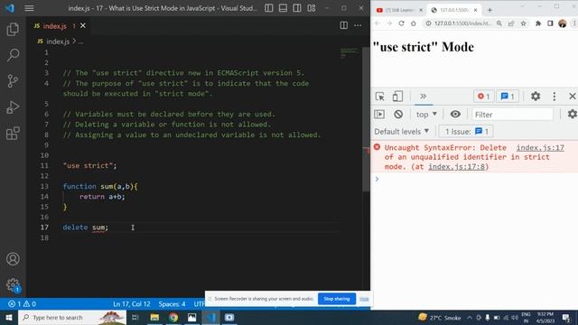Click the zoom icon in address bar
578x325 pixels.
(x=499, y=23)
